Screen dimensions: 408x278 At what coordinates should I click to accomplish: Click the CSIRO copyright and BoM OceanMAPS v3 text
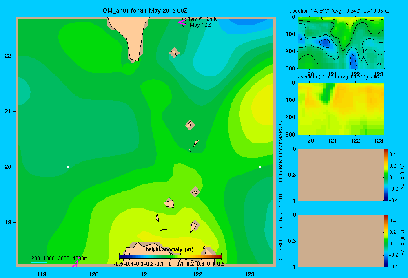tap(281, 191)
